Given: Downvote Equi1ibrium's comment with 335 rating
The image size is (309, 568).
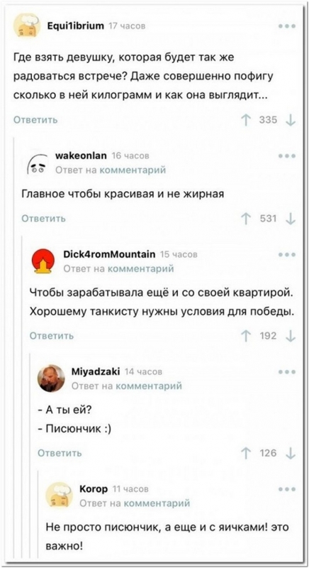Looking at the screenshot, I should 290,120.
